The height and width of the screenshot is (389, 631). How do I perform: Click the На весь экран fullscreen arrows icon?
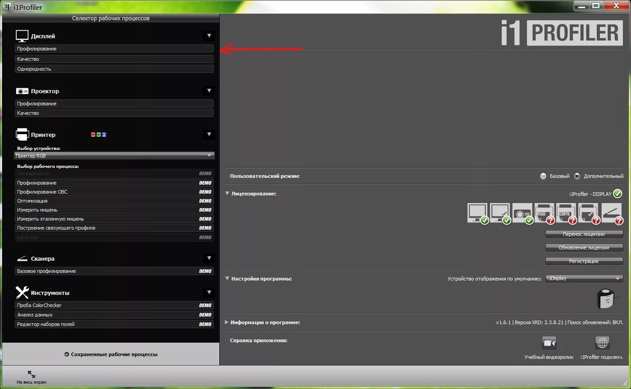click(x=32, y=374)
